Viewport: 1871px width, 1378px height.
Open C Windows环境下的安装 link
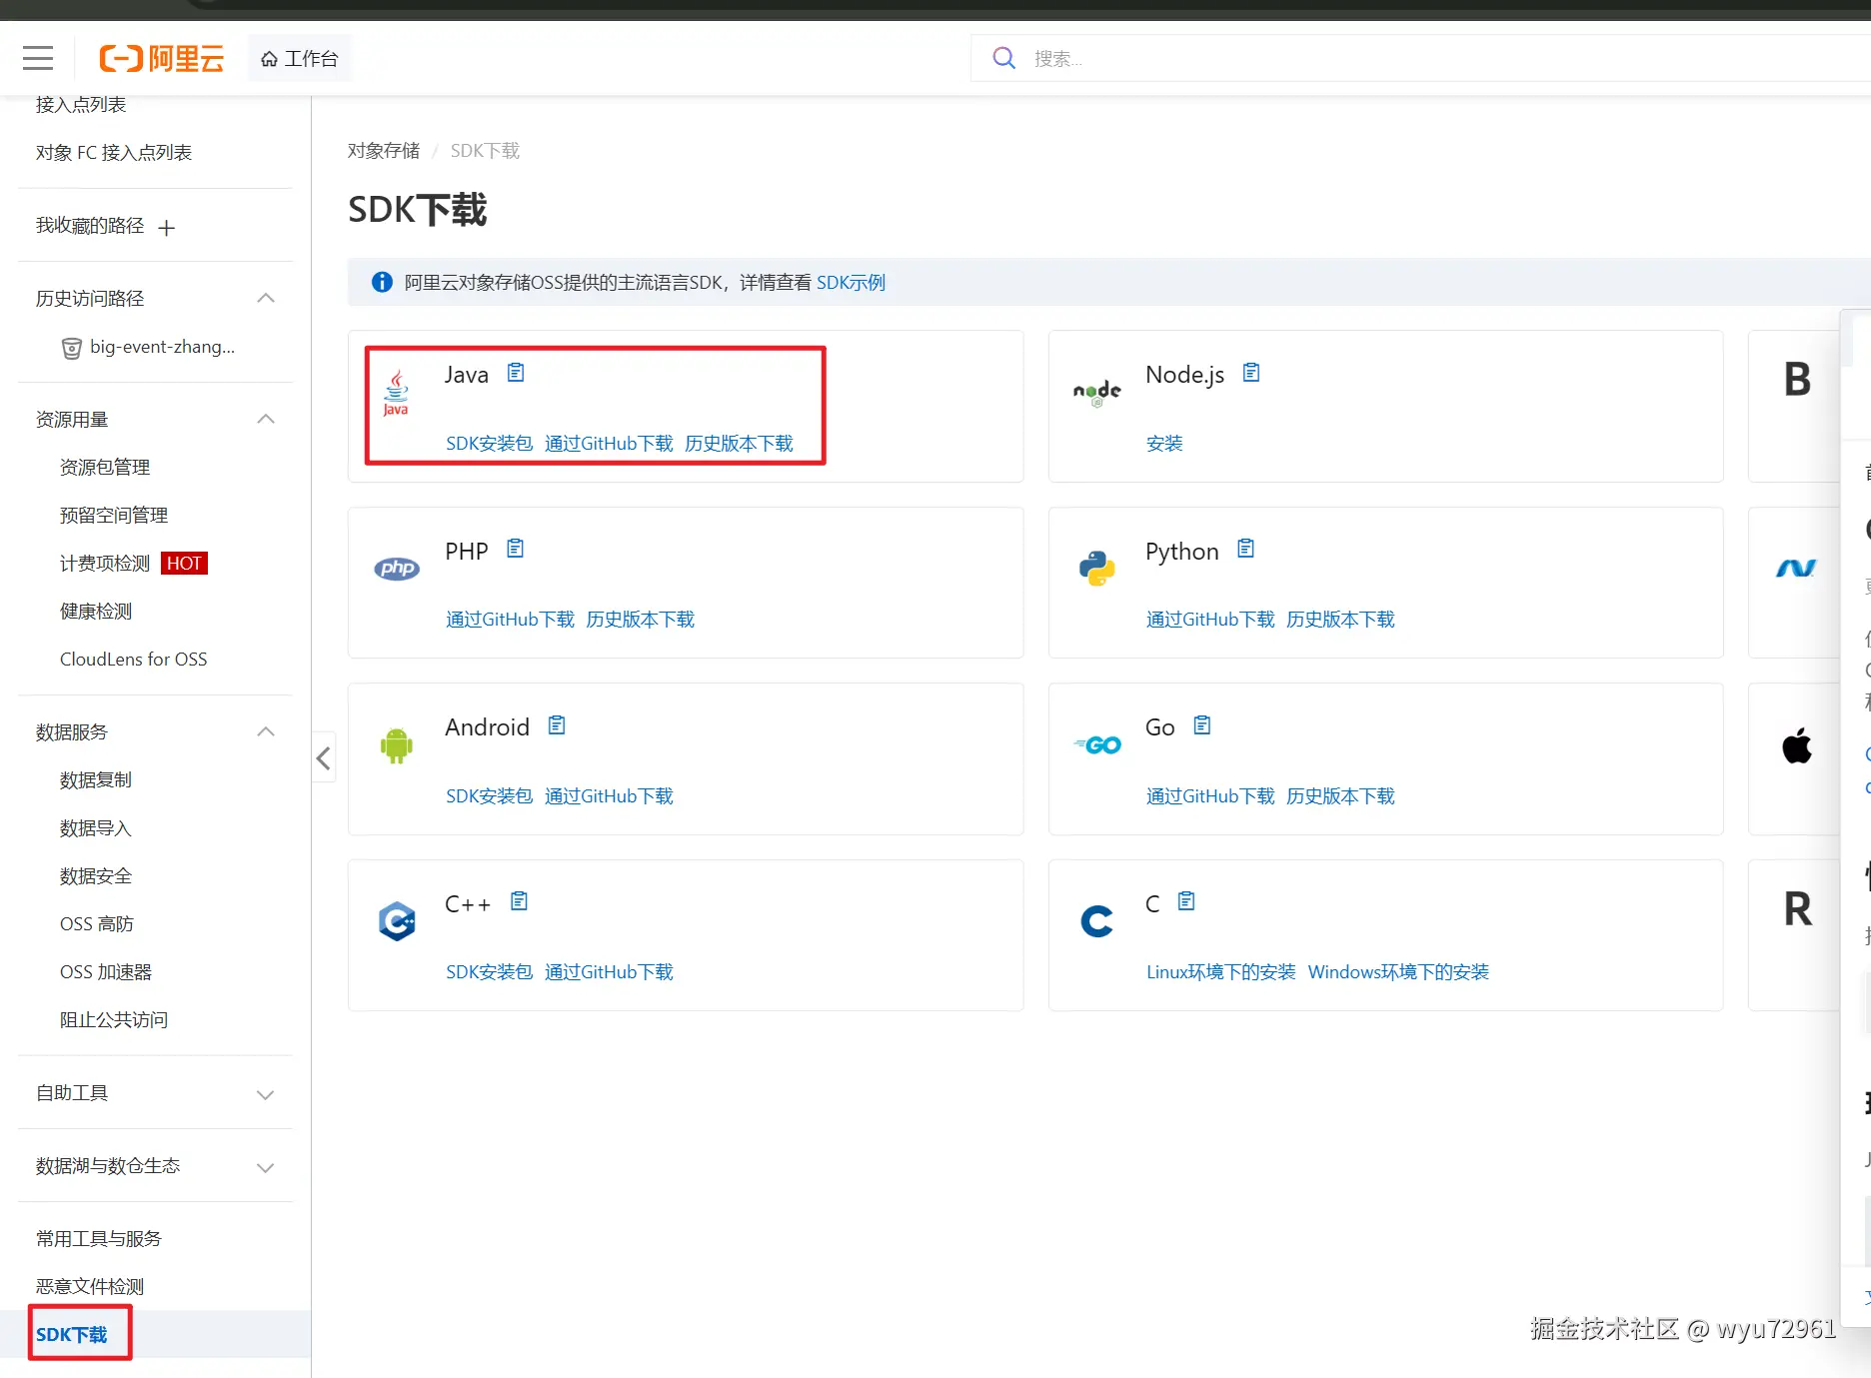pos(1399,972)
